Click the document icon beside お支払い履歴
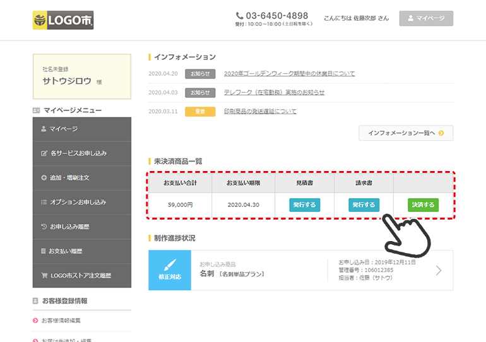The height and width of the screenshot is (342, 486). 44,251
